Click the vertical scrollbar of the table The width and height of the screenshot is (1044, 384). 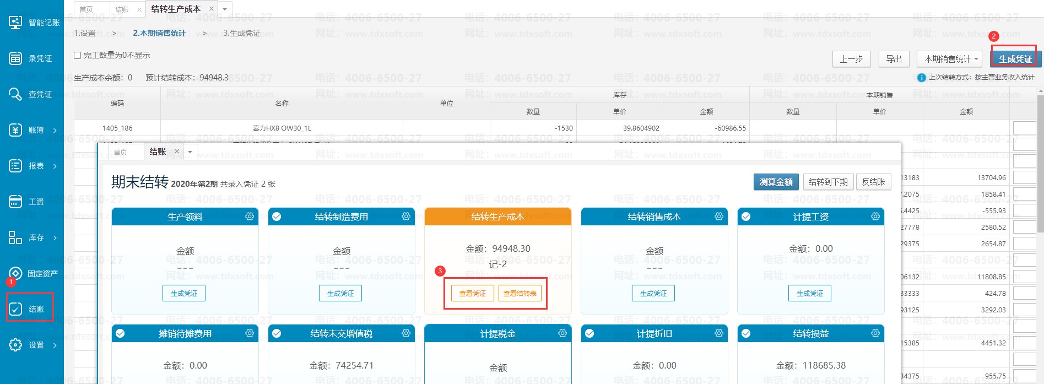1040,165
